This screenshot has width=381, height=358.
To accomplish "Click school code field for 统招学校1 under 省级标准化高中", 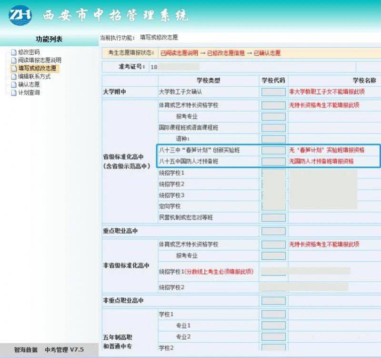I will tap(273, 173).
